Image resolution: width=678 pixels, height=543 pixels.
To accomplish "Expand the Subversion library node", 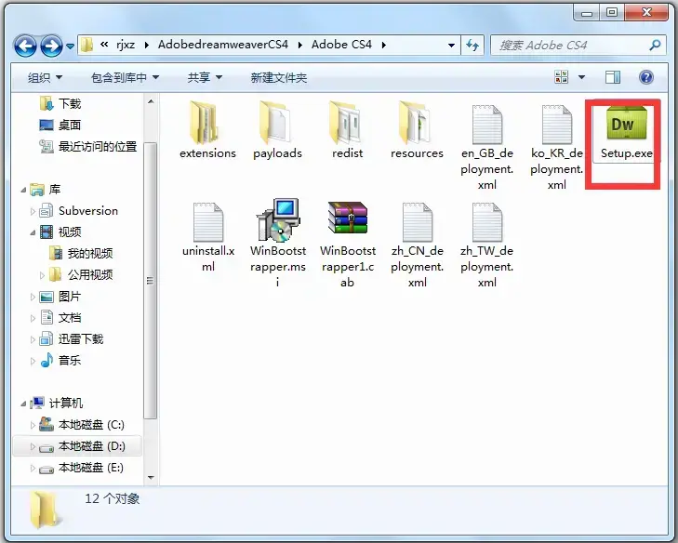I will point(33,211).
